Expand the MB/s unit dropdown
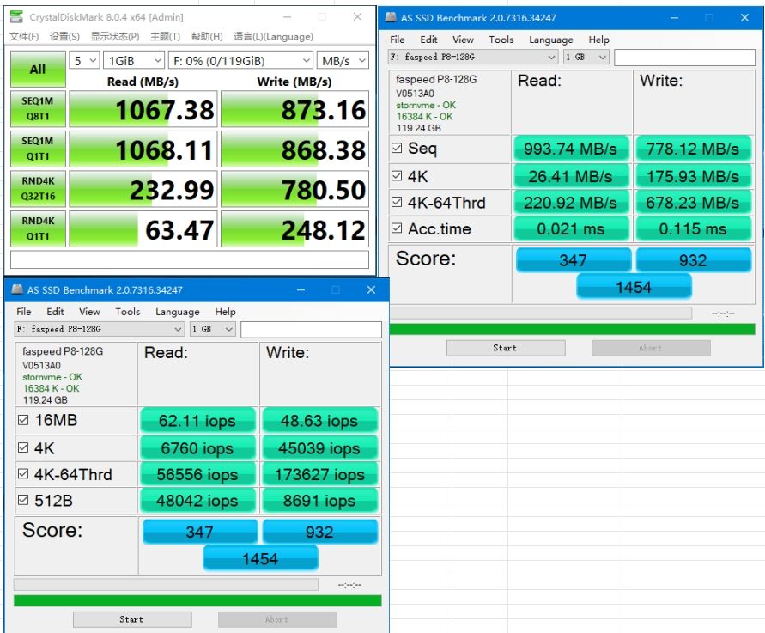The height and width of the screenshot is (633, 765). 341,60
